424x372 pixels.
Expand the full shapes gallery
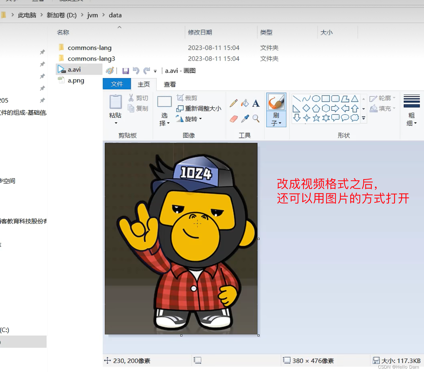click(363, 118)
